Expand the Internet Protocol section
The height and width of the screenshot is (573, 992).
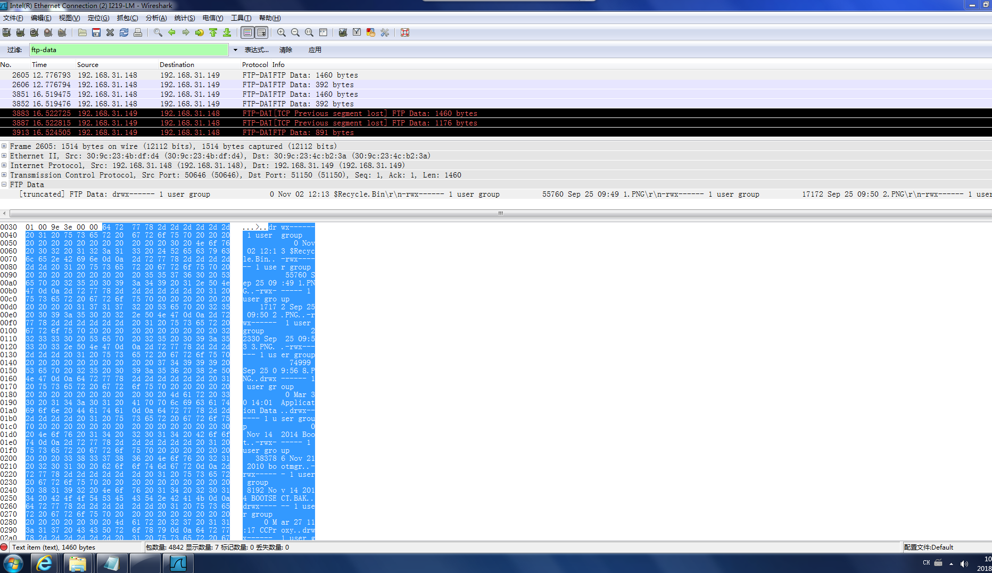point(4,165)
